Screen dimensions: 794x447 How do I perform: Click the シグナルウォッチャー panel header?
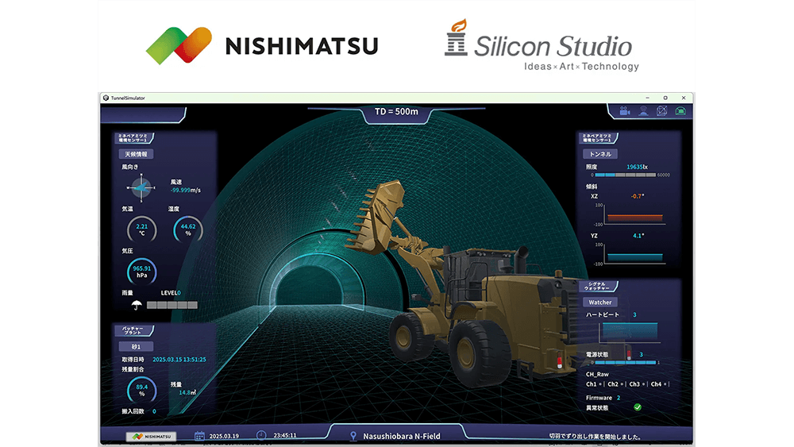[598, 287]
